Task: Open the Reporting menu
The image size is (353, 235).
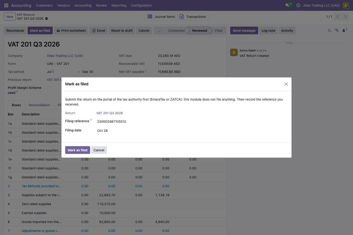Action: 119,6
